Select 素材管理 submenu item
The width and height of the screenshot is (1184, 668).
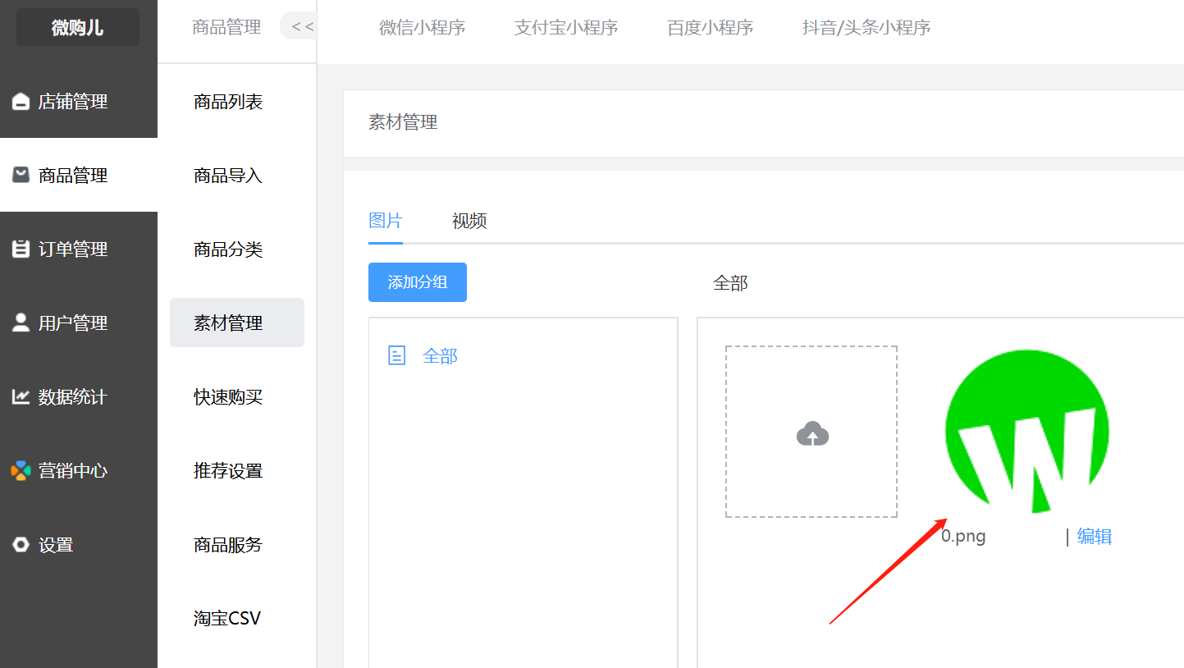pos(236,323)
